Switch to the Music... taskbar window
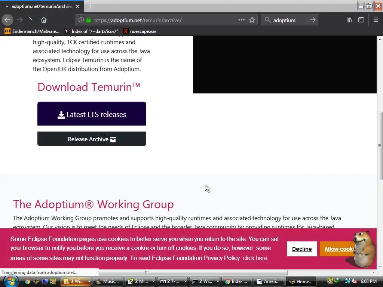The image size is (383, 287). tap(108, 281)
